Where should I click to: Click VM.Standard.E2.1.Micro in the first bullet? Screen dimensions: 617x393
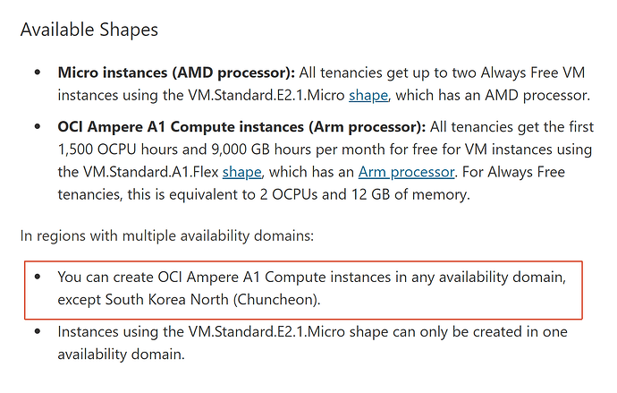(x=266, y=96)
